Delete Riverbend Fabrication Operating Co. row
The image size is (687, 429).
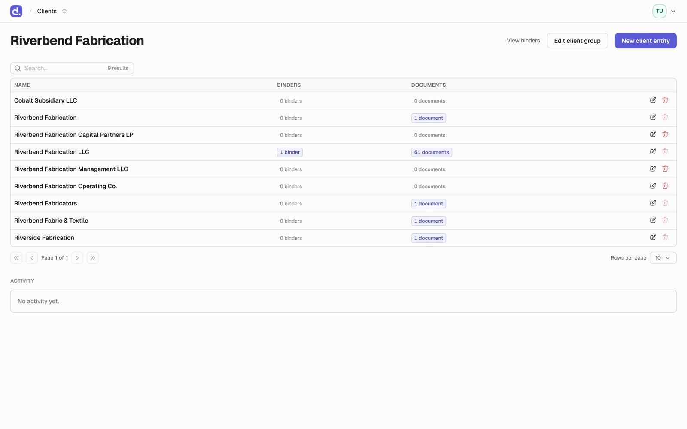tap(665, 186)
